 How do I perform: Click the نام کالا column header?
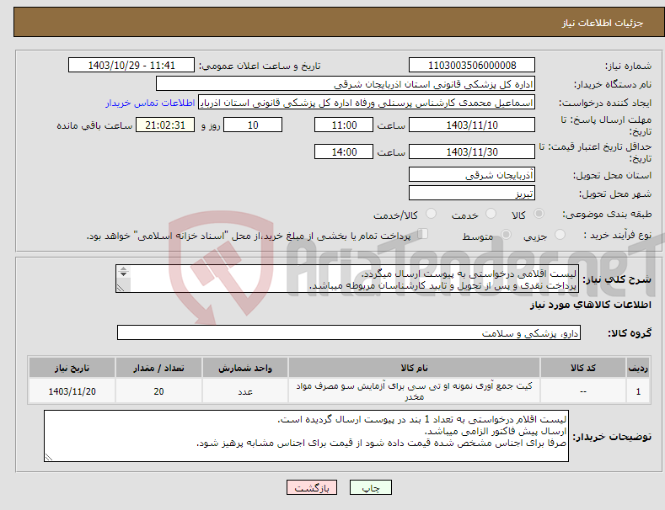click(x=414, y=368)
